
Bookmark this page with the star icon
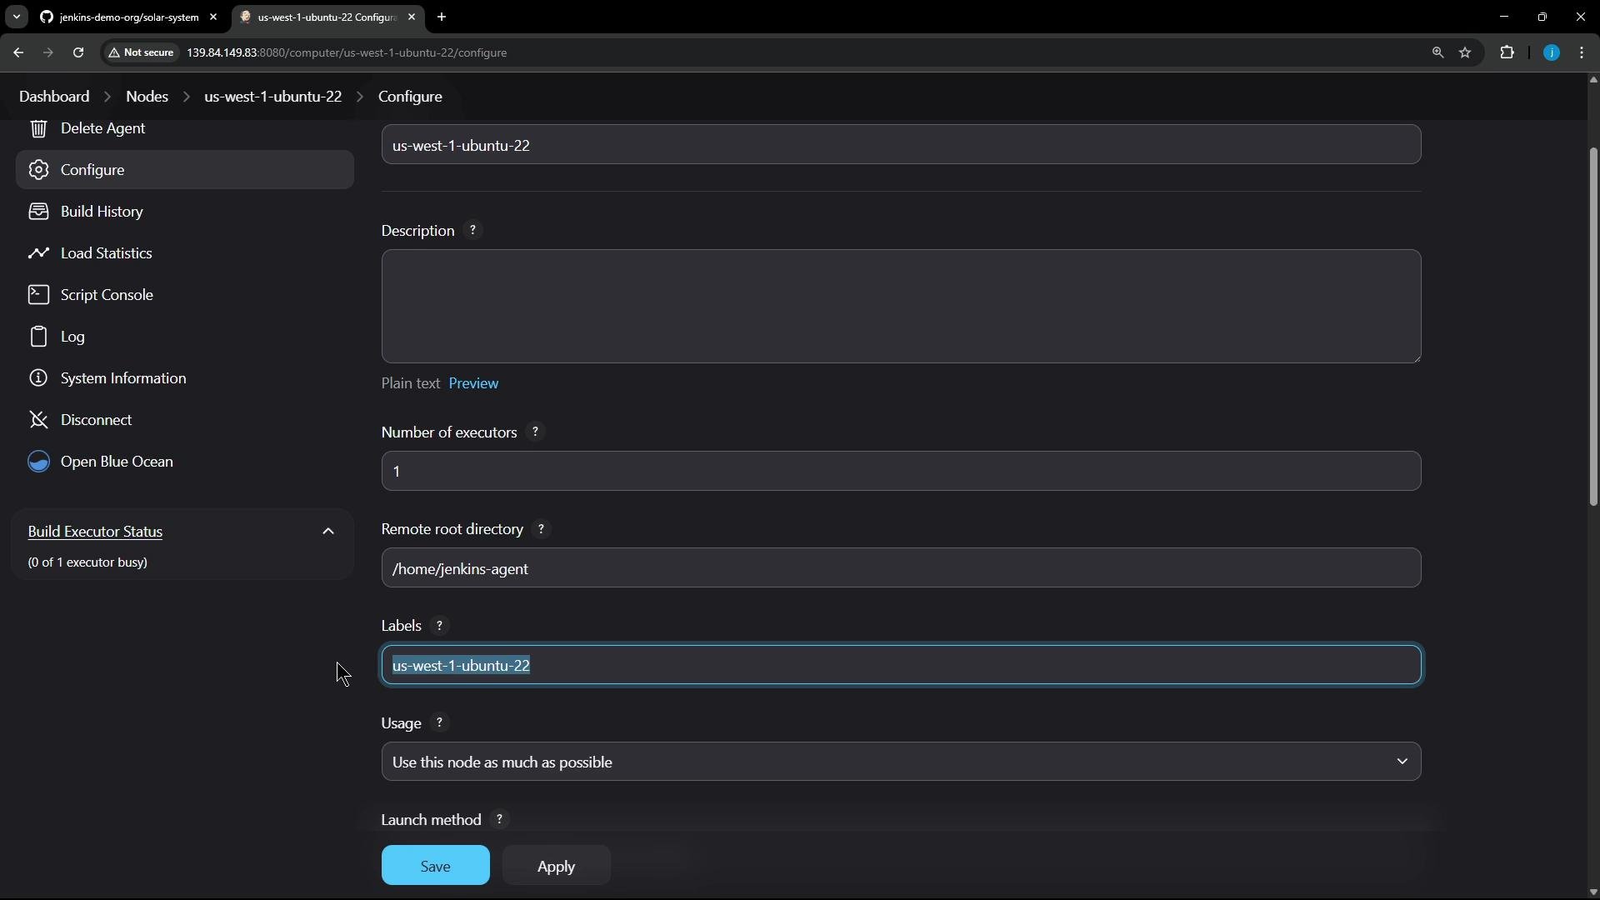point(1466,52)
